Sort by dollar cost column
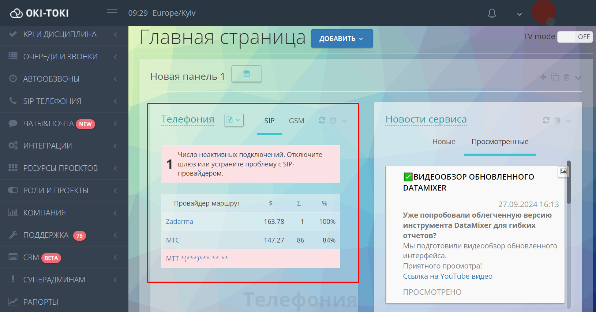 tap(271, 203)
